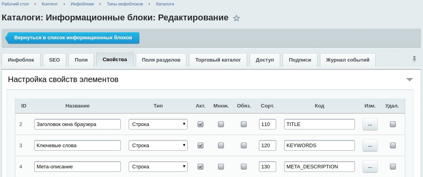
Task: Click the Рабочий стол breadcrumb link
Action: click(x=16, y=4)
